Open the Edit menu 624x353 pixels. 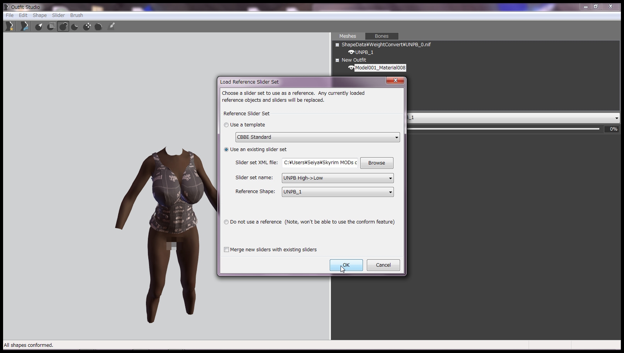(x=23, y=15)
